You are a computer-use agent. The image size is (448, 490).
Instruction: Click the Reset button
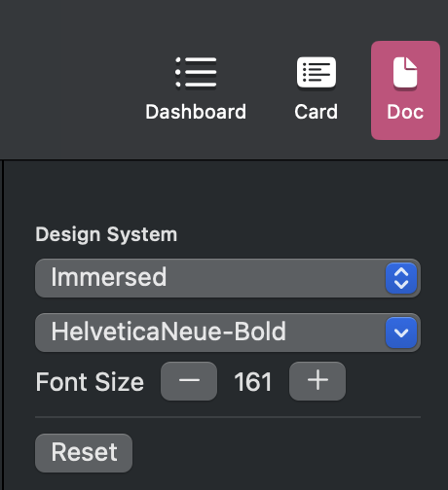(84, 453)
